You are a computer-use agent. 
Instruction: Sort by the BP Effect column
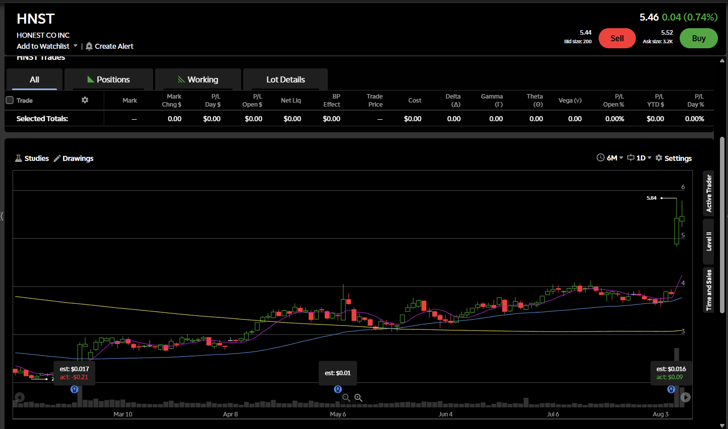click(x=332, y=101)
